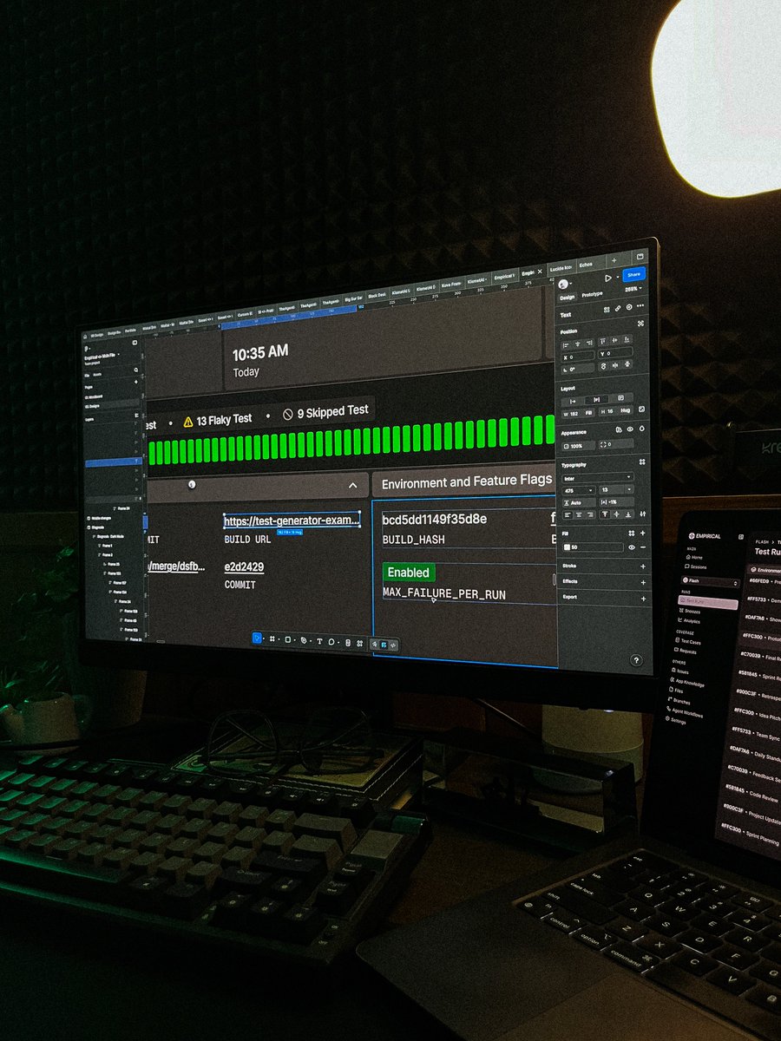
Task: Align text right in Typography panel
Action: pos(590,515)
